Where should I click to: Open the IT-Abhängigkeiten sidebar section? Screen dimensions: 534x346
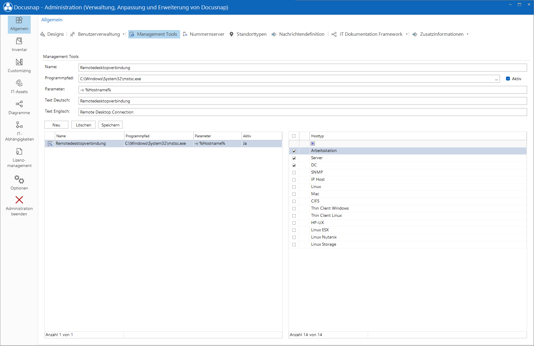tap(19, 131)
